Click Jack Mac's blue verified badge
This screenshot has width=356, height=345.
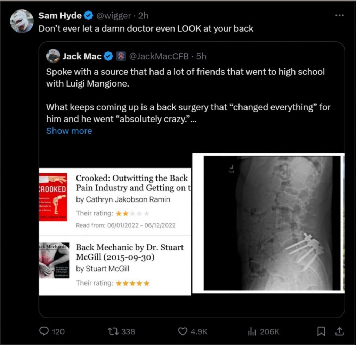[x=109, y=56]
